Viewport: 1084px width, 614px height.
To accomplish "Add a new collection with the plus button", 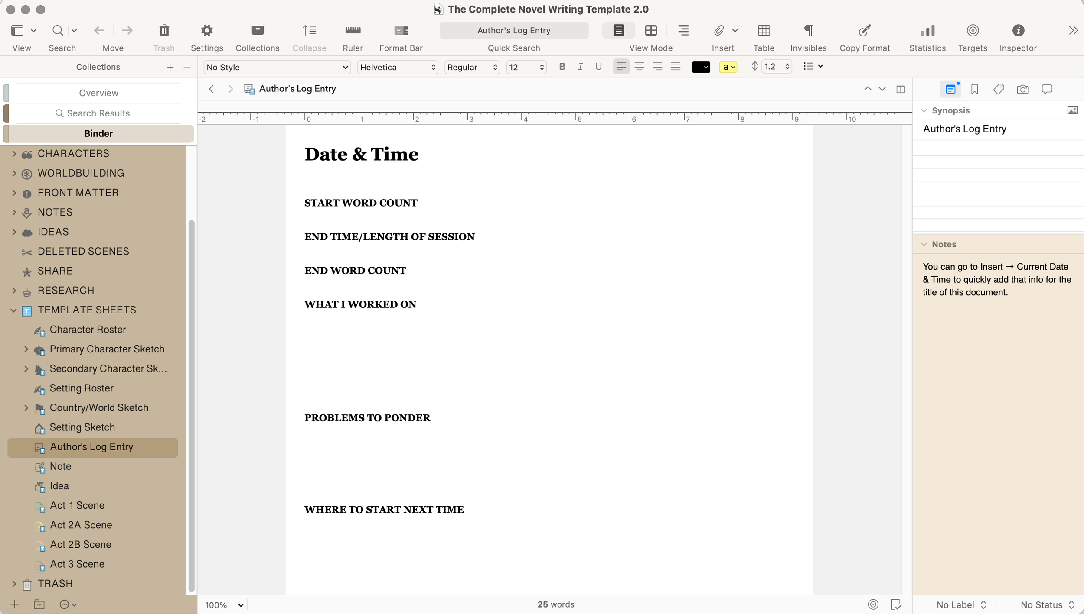I will pos(170,67).
